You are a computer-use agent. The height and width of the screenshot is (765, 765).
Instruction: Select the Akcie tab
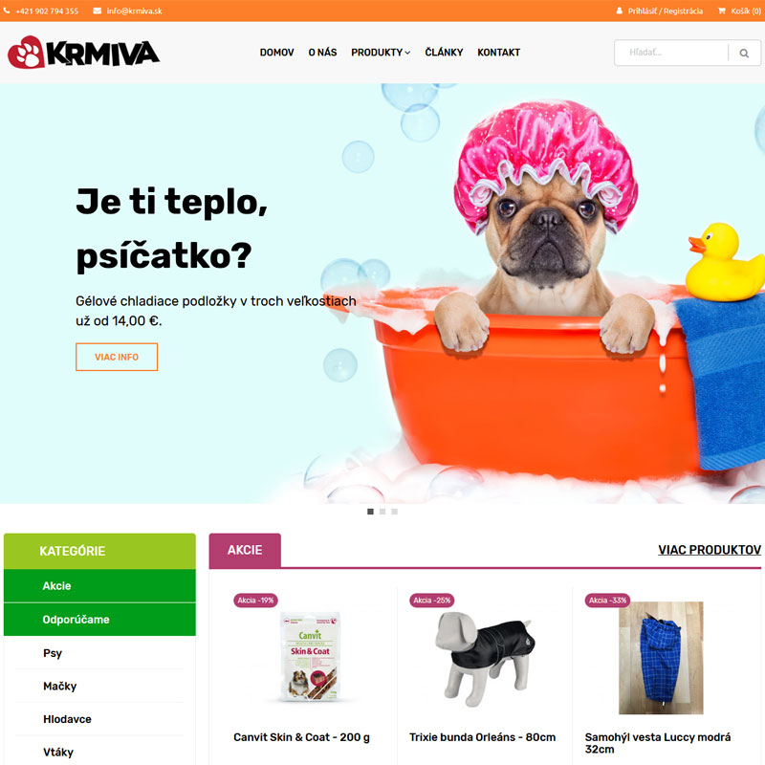(x=245, y=551)
